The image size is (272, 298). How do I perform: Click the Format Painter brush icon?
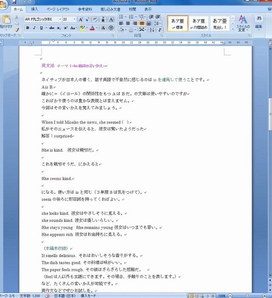coord(17,30)
